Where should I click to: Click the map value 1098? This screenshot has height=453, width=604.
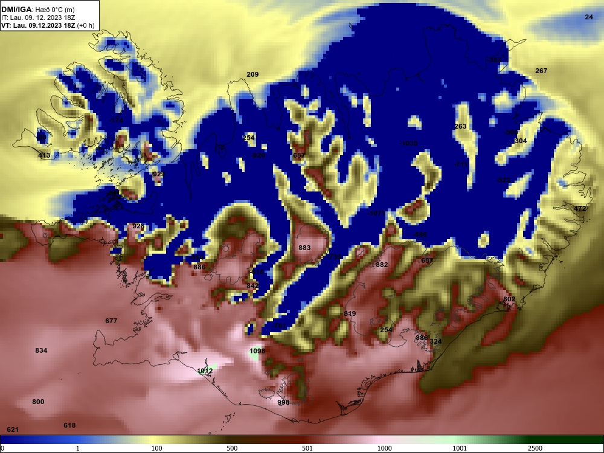coord(257,351)
